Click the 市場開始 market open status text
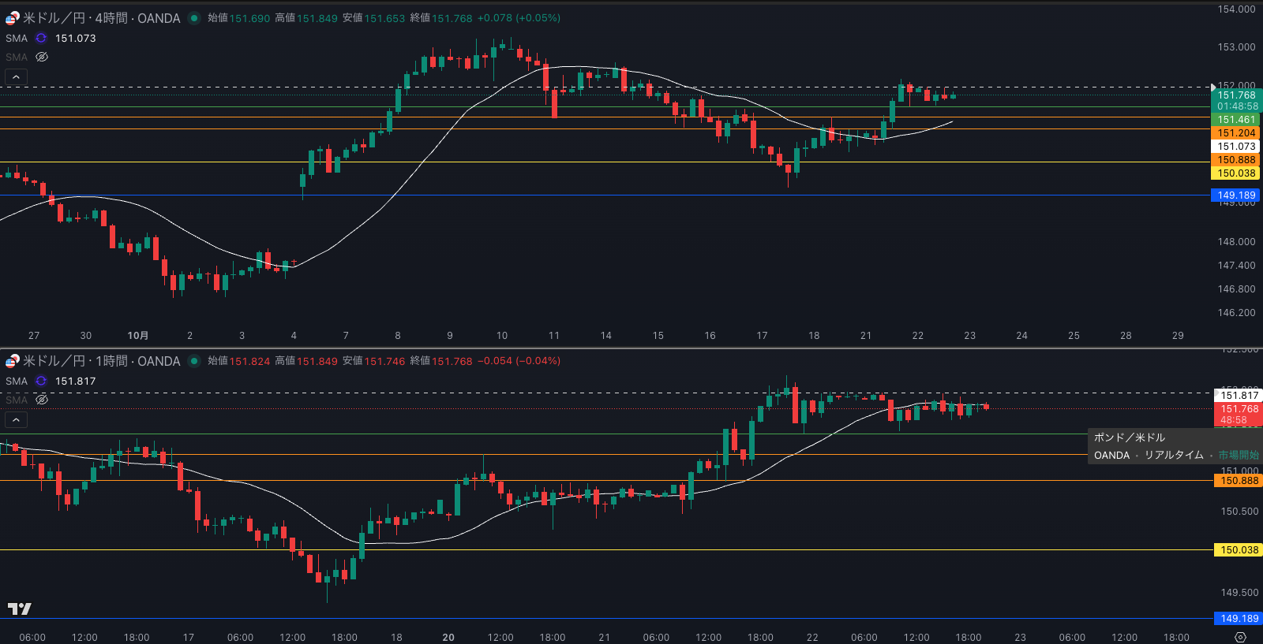 [1238, 455]
